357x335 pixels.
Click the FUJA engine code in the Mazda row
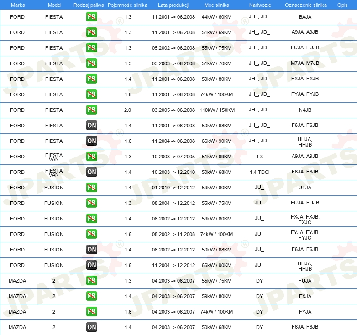point(305,281)
